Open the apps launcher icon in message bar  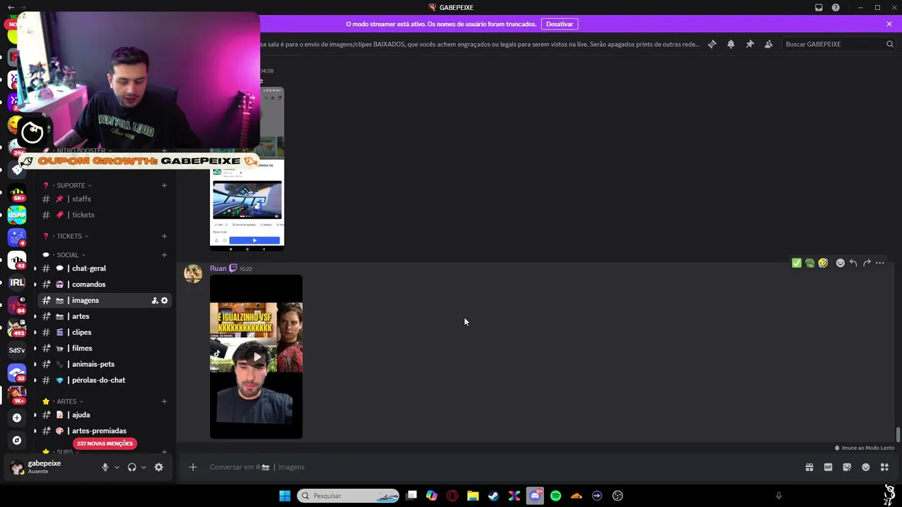[x=884, y=467]
